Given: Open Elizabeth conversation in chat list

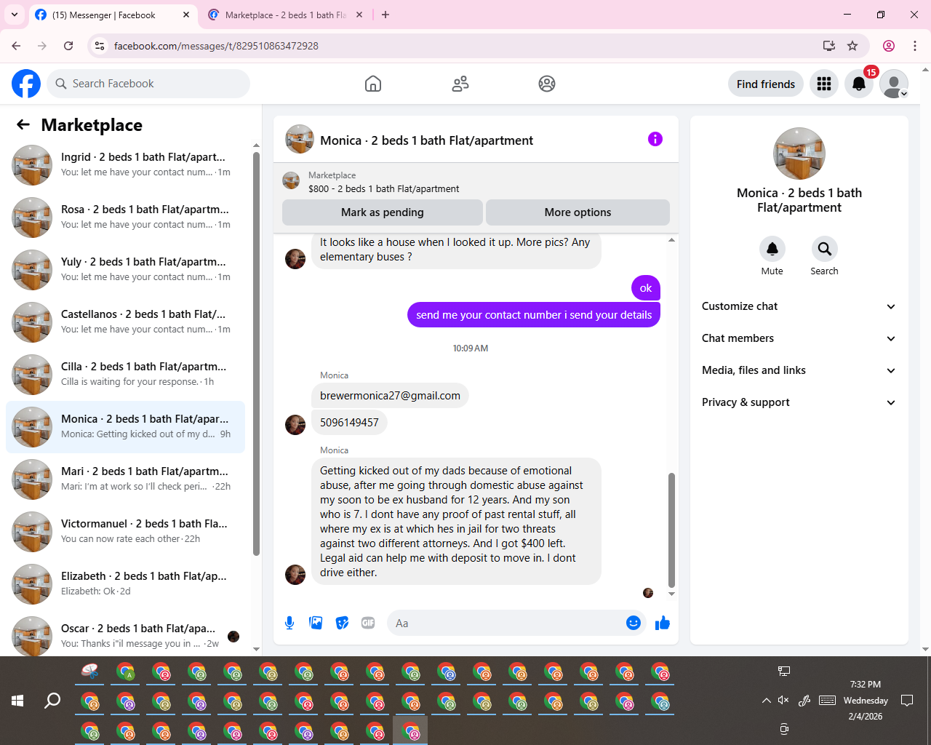Looking at the screenshot, I should pos(125,584).
